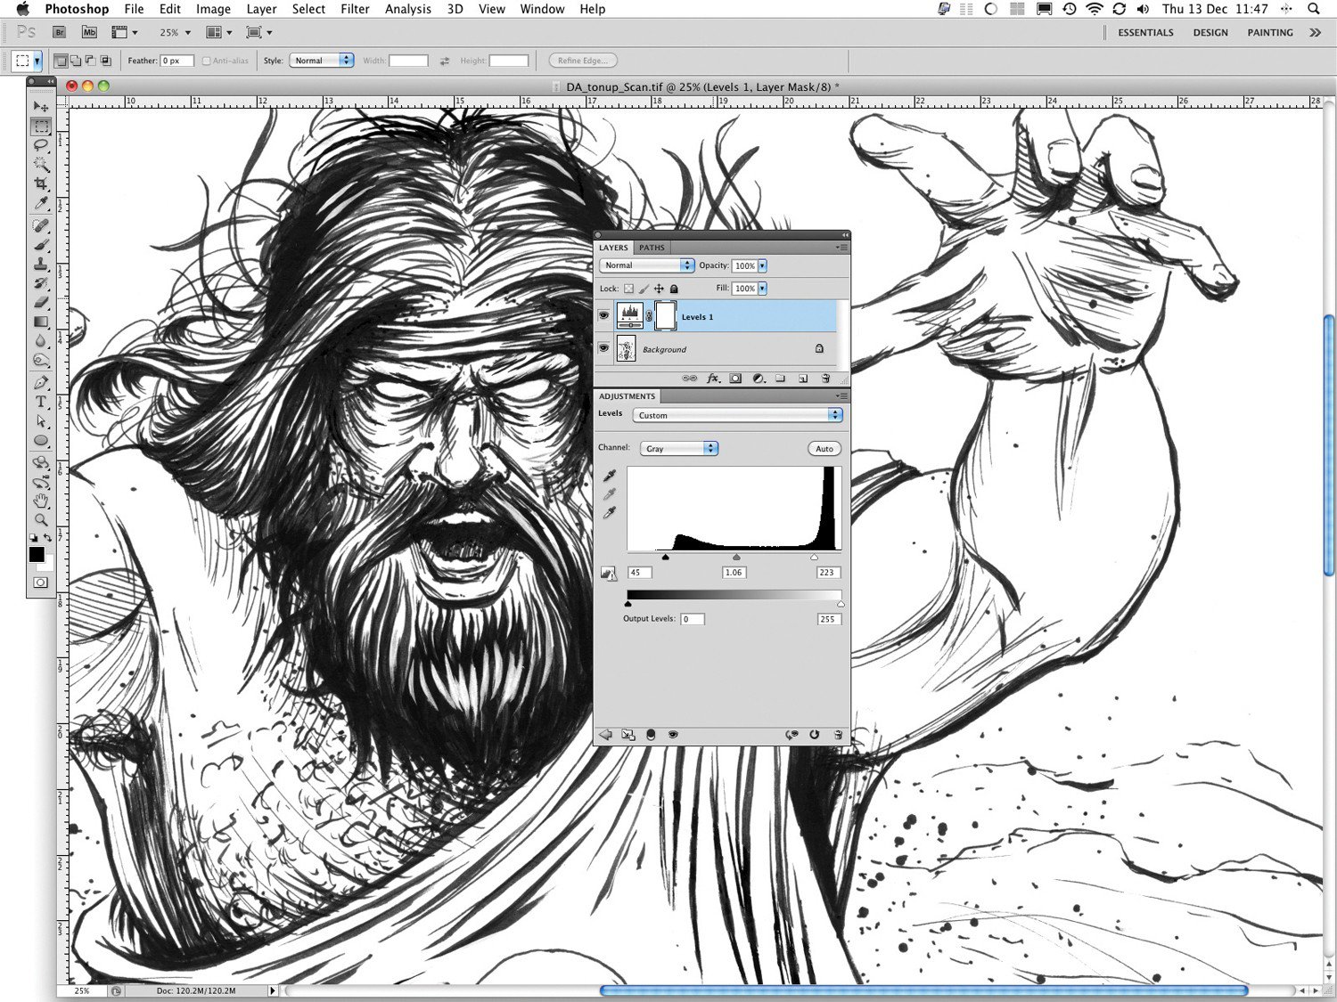This screenshot has height=1002, width=1337.
Task: Select the Blur tool
Action: tap(40, 340)
